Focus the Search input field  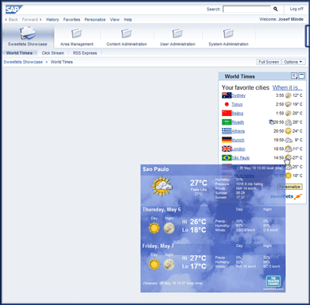246,9
